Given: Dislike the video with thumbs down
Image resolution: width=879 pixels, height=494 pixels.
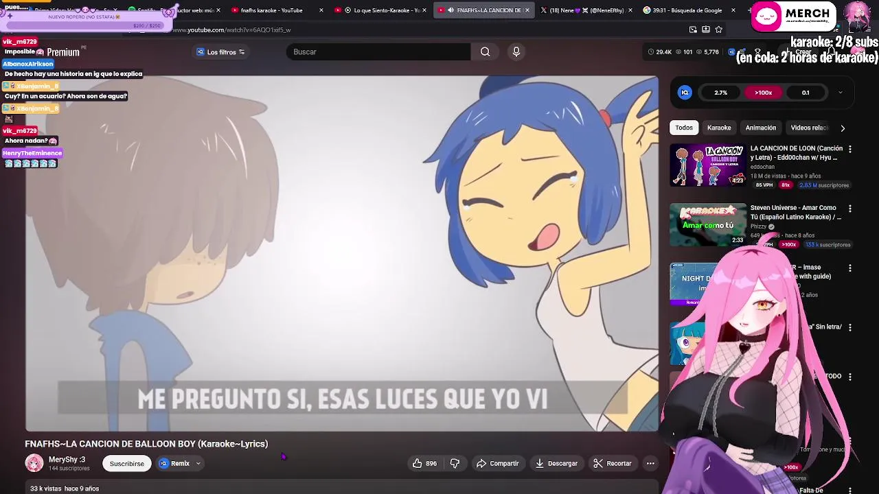Looking at the screenshot, I should pos(455,464).
